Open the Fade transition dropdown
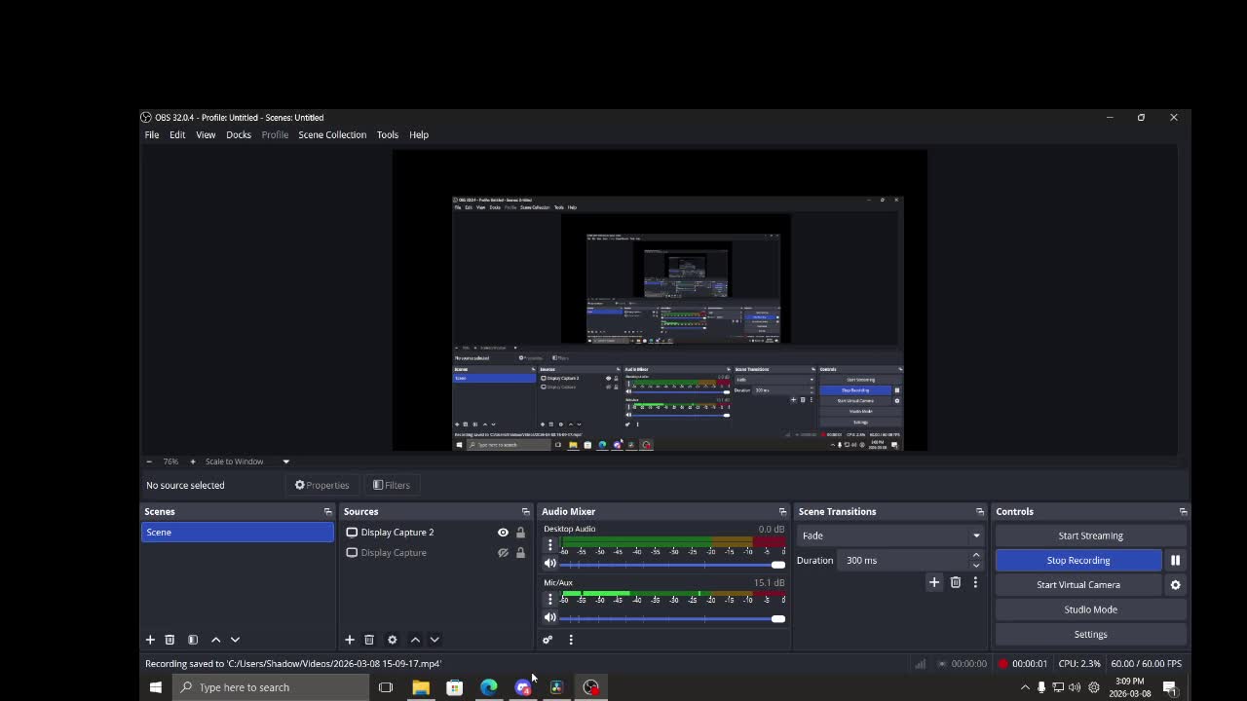This screenshot has width=1247, height=701. click(x=888, y=535)
